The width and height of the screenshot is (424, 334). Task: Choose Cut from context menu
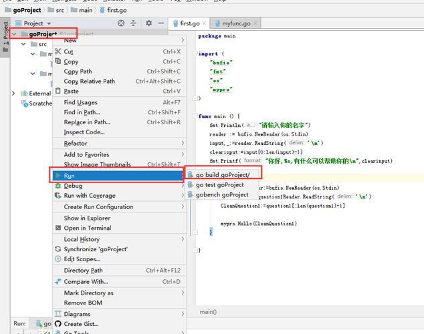point(119,51)
